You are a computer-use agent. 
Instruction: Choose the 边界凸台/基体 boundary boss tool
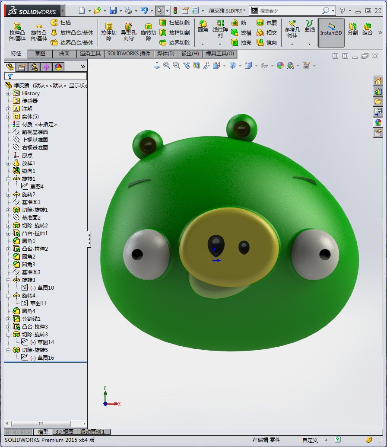[72, 42]
